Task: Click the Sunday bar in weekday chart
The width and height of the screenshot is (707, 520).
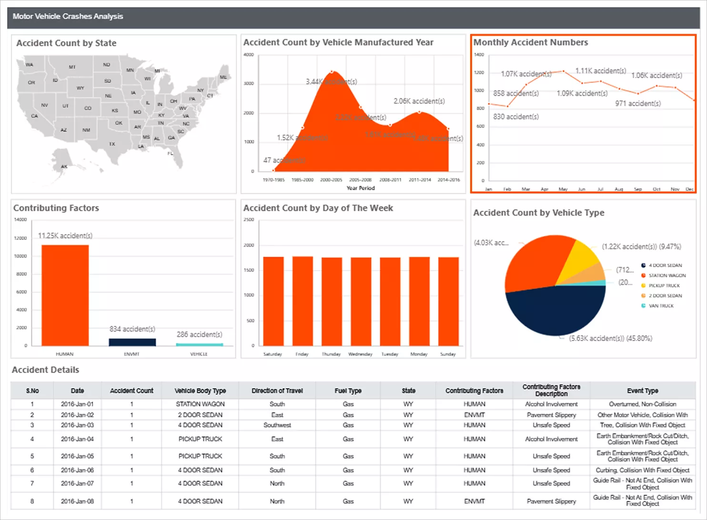Action: click(448, 301)
